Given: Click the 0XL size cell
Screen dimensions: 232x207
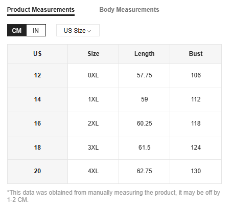Looking at the screenshot, I should pyautogui.click(x=94, y=75).
